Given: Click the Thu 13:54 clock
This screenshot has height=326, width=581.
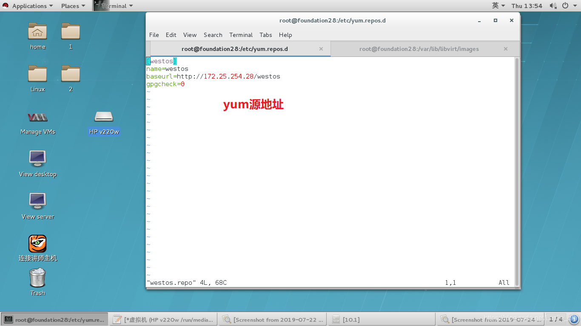Looking at the screenshot, I should 527,6.
